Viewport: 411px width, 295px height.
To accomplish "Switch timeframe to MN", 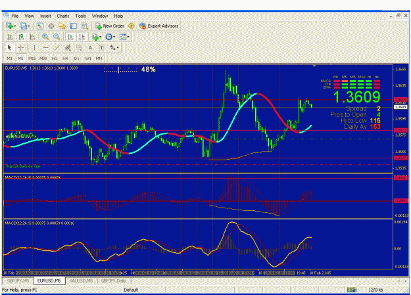I will click(x=99, y=58).
